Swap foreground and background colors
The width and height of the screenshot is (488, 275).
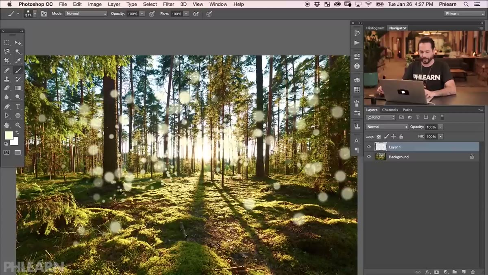click(17, 133)
